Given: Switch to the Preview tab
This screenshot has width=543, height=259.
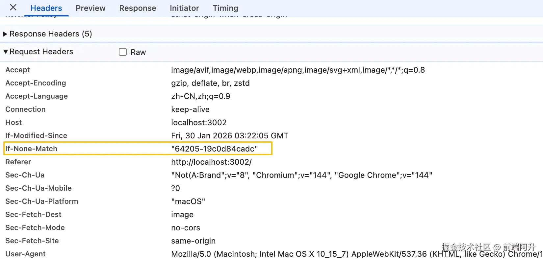Looking at the screenshot, I should [x=90, y=8].
